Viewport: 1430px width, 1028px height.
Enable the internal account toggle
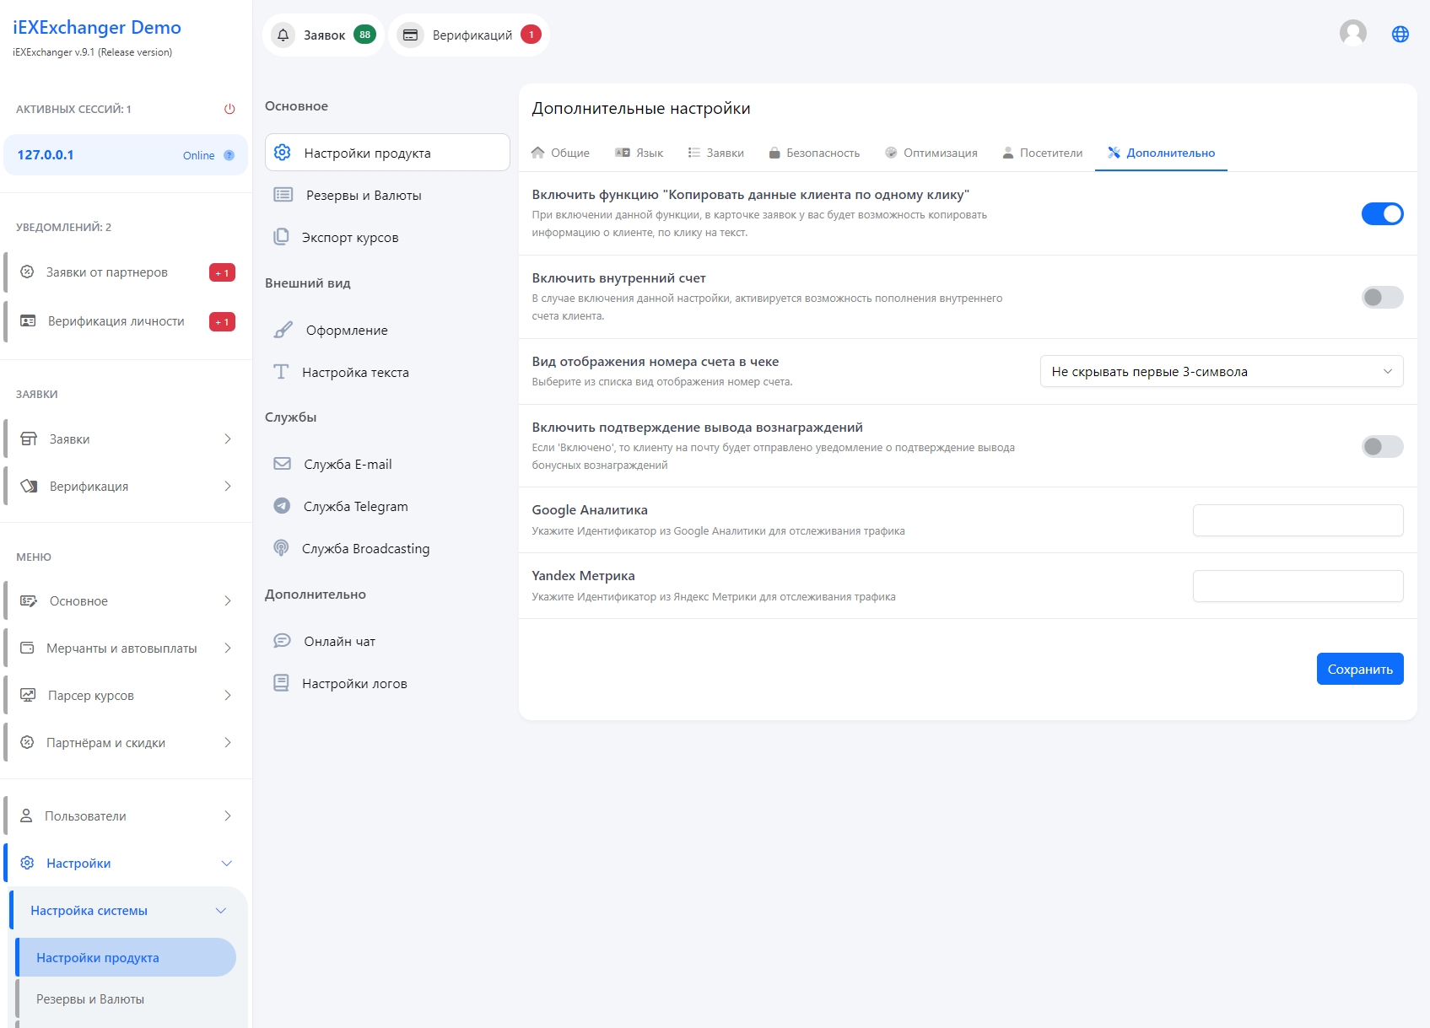[1382, 297]
